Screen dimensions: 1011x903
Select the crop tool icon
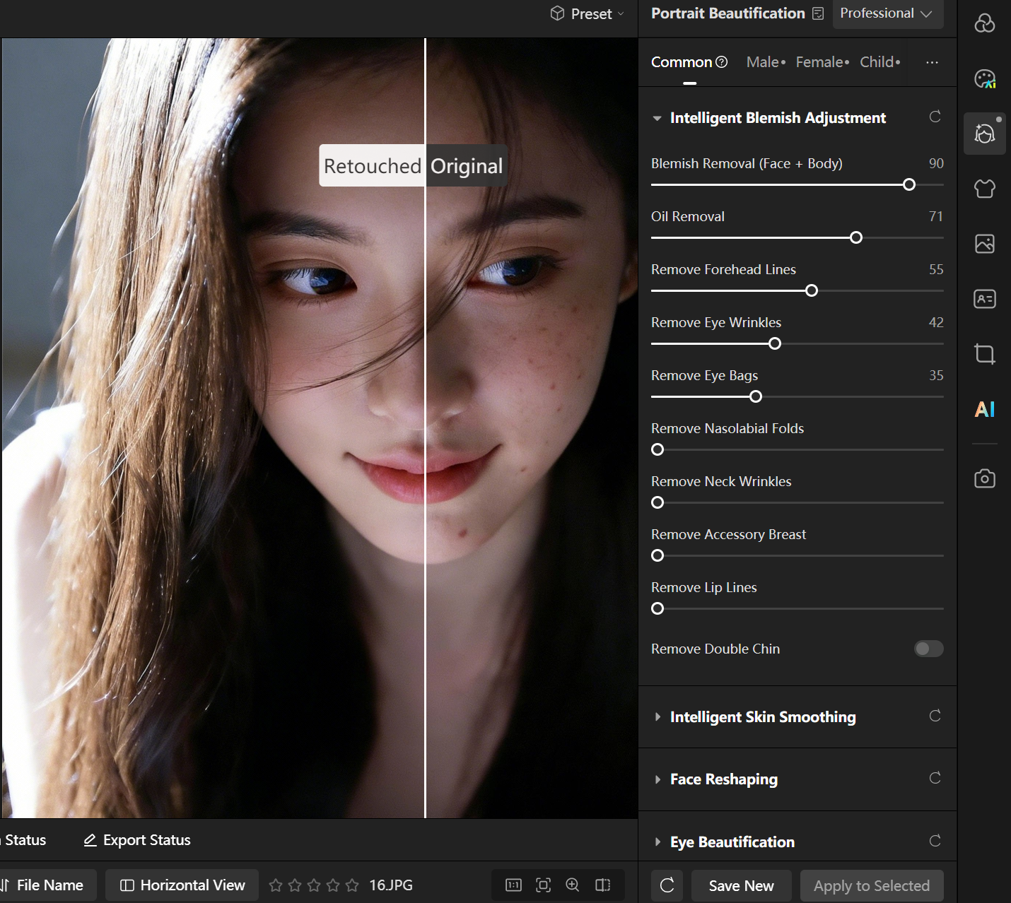[984, 353]
